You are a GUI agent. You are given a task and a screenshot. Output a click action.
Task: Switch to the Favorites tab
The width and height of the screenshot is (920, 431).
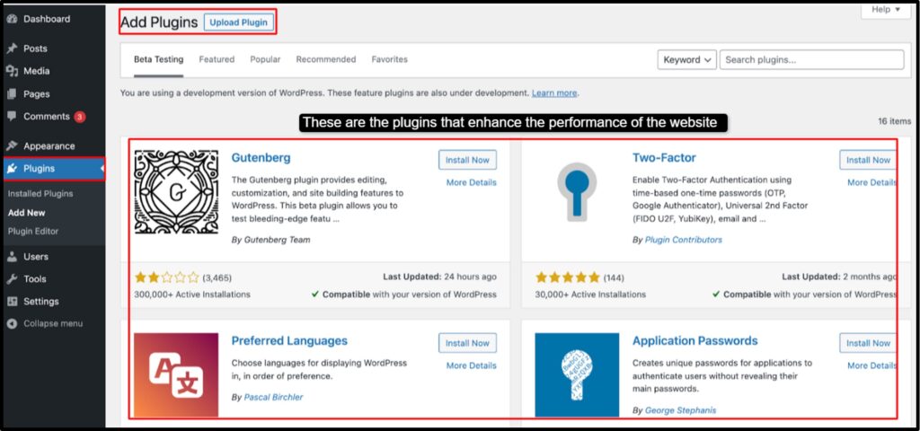(x=390, y=59)
